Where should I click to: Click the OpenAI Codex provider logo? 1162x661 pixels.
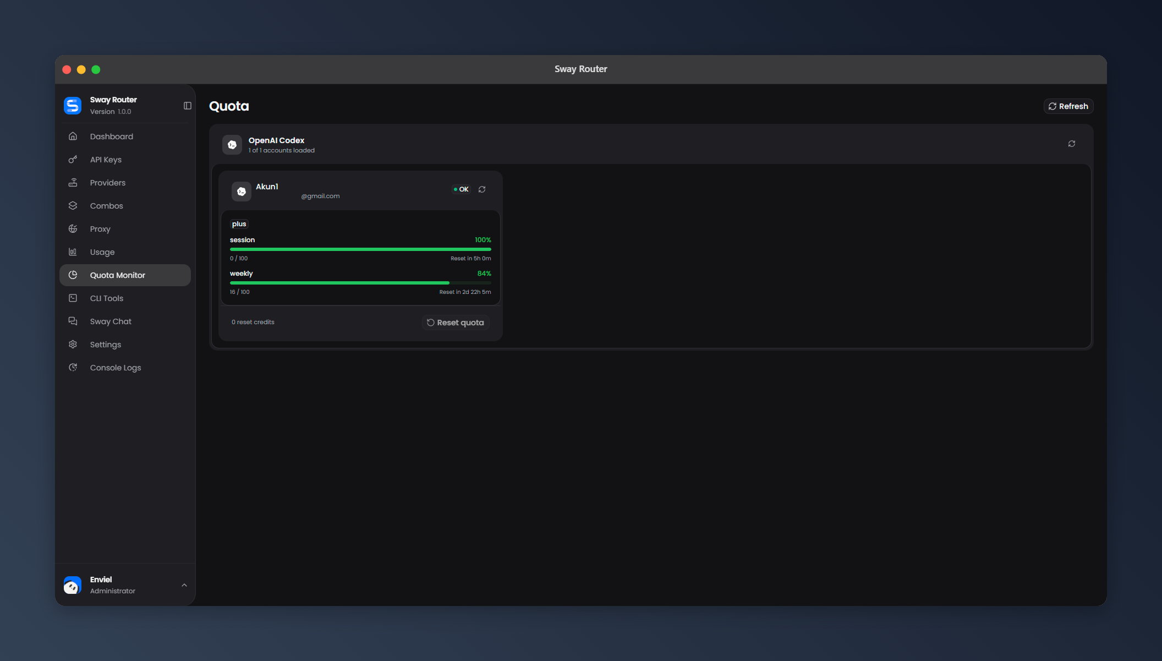(x=232, y=145)
